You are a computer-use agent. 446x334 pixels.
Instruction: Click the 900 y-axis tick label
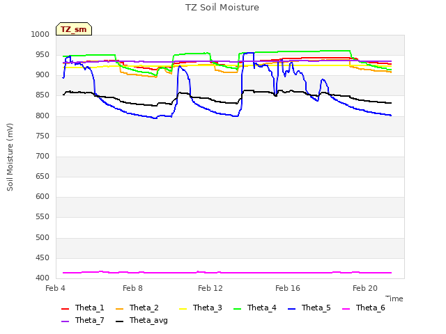[x=43, y=75]
